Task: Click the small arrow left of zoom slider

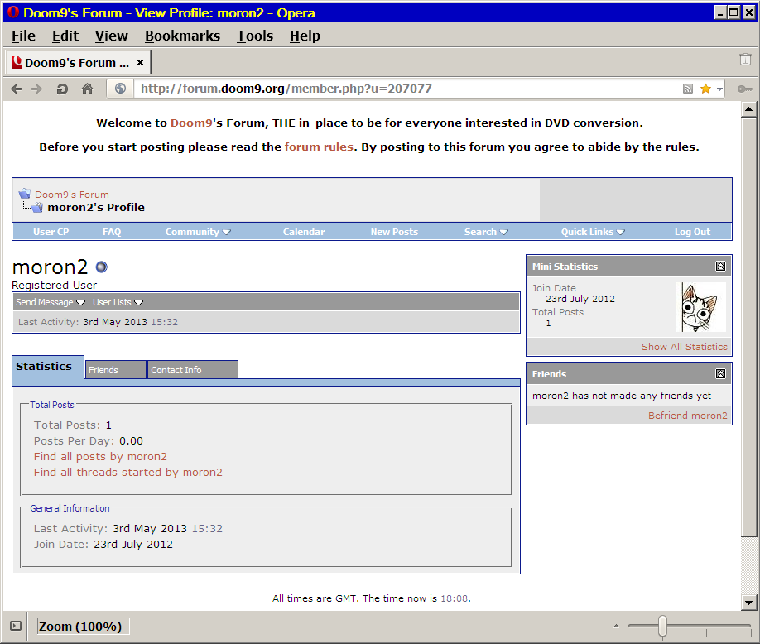Action: [616, 626]
